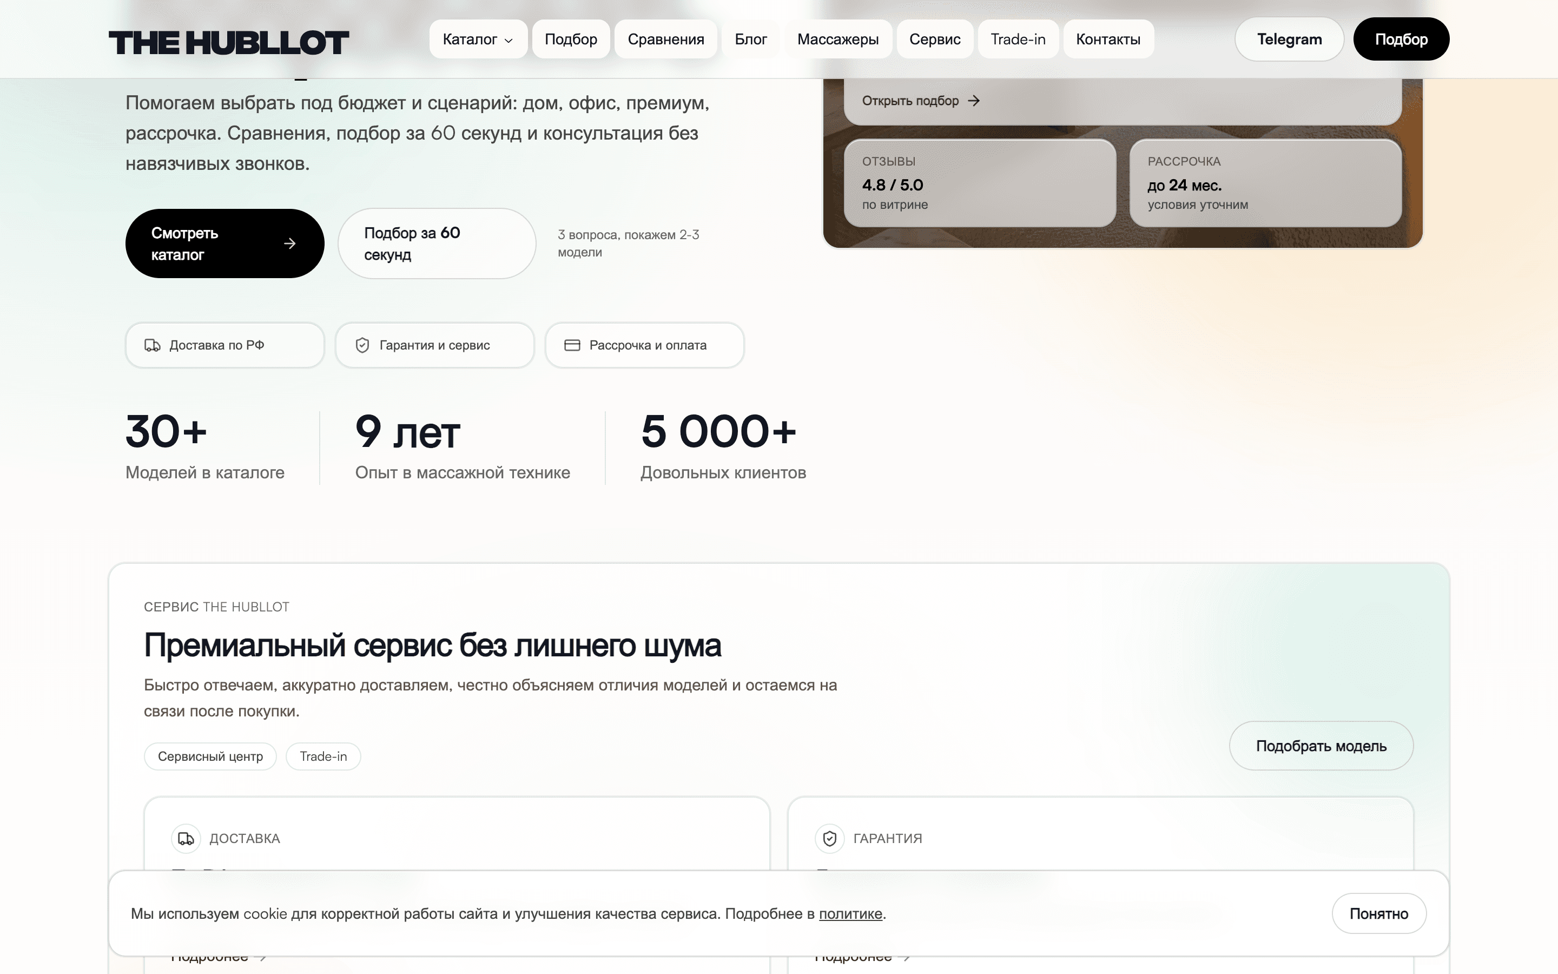Click Довольных клиентов label
Image resolution: width=1558 pixels, height=974 pixels.
click(723, 473)
